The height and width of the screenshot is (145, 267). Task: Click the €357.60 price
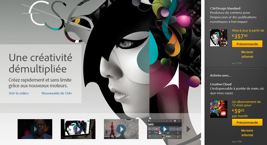click(240, 36)
